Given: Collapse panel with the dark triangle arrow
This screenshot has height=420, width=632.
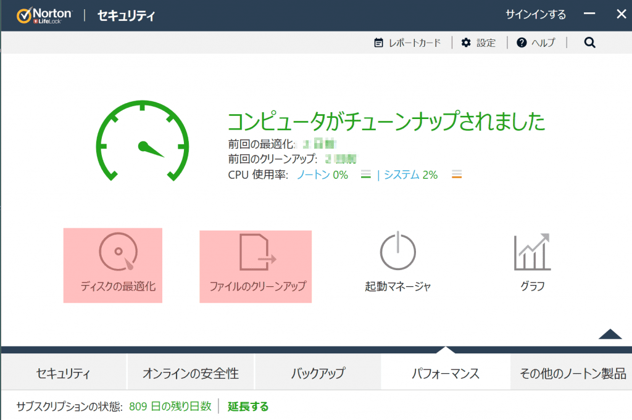Looking at the screenshot, I should click(610, 334).
